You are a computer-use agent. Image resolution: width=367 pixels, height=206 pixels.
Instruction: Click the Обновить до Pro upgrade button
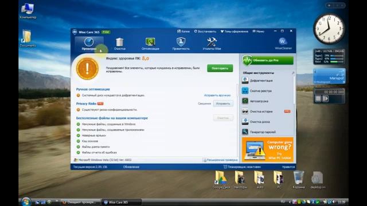tap(268, 60)
